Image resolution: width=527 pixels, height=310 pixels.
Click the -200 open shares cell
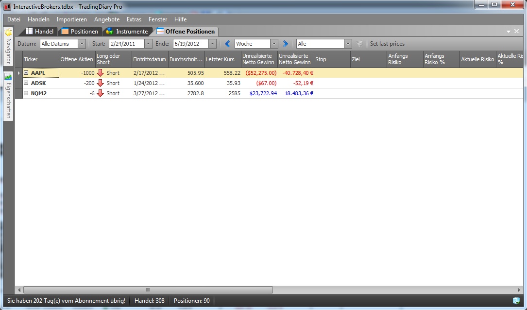(77, 83)
